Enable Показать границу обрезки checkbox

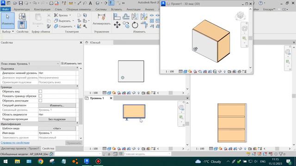pyautogui.click(x=40, y=96)
